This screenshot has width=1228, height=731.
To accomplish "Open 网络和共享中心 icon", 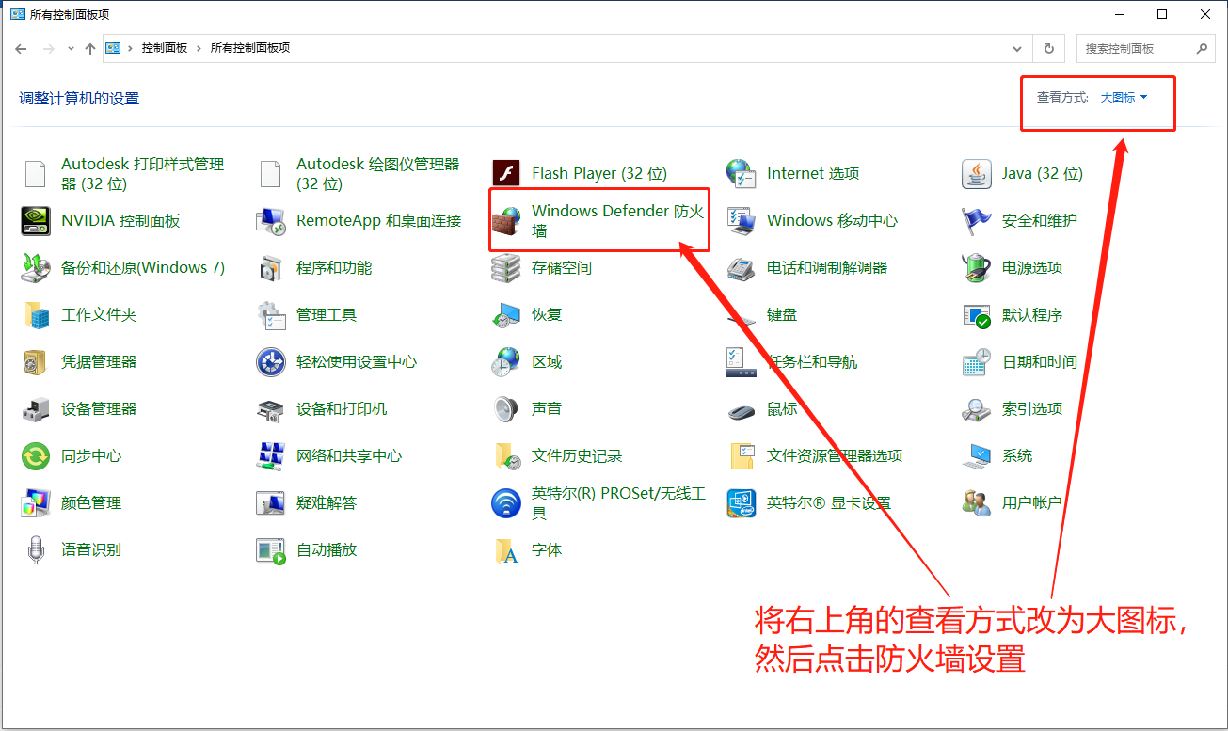I will 270,456.
